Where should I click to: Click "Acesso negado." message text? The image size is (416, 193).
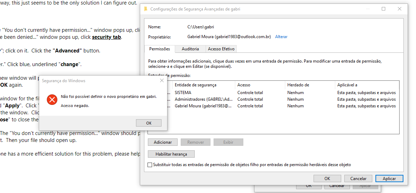point(75,106)
